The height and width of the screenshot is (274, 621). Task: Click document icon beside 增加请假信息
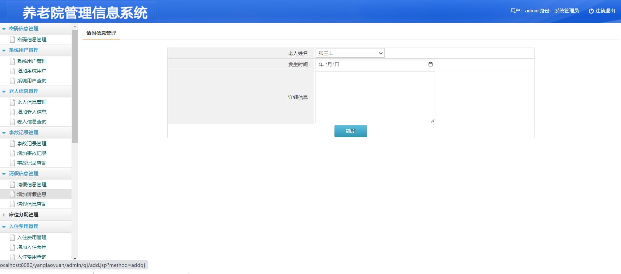12,195
